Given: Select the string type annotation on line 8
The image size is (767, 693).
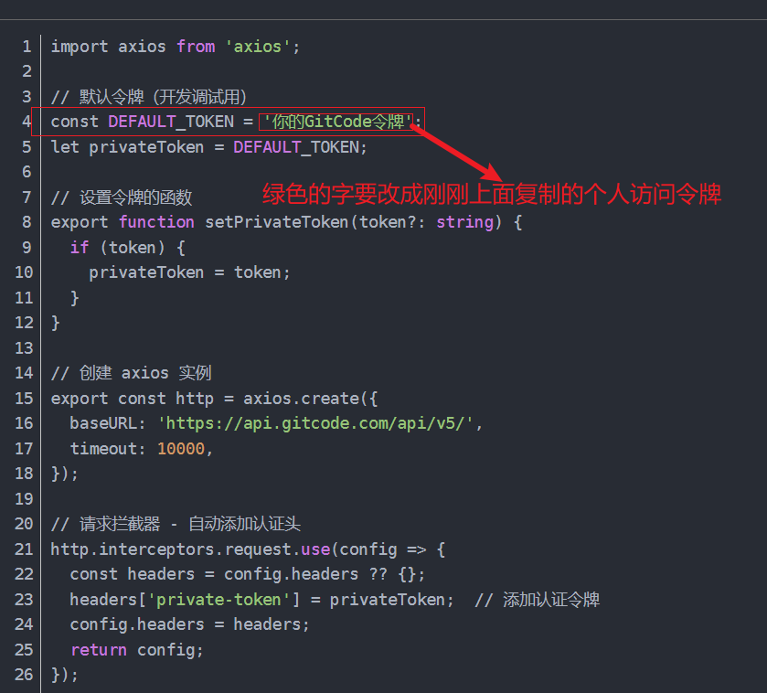Looking at the screenshot, I should [464, 221].
